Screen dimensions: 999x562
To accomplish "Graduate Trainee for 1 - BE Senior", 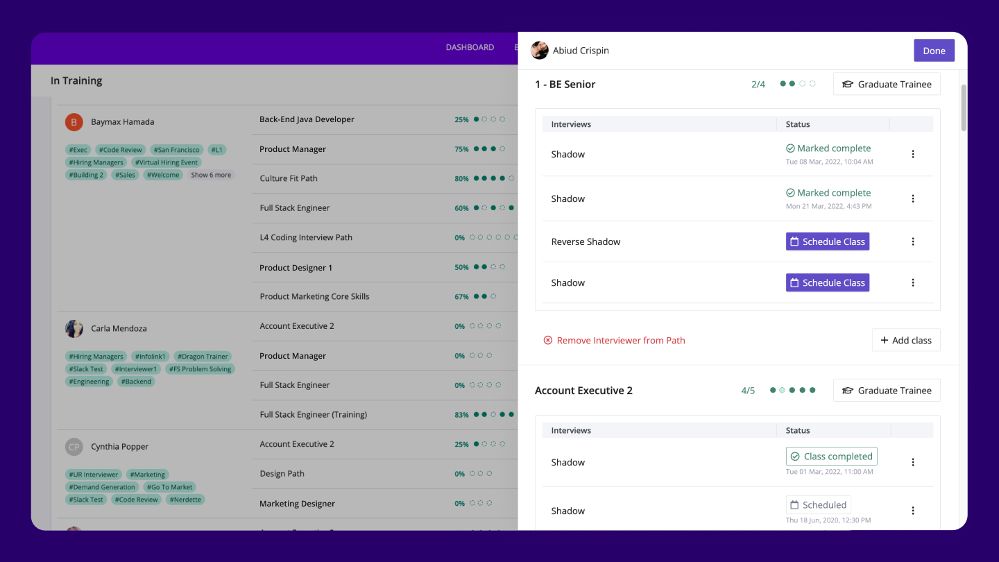I will click(x=887, y=84).
